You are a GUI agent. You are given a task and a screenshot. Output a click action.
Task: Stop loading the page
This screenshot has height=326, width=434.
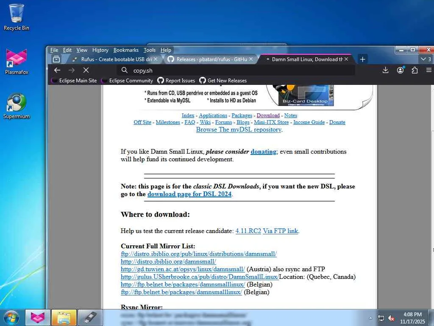tap(86, 70)
